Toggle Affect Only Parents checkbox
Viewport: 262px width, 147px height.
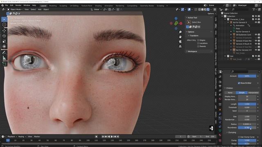tap(198, 46)
